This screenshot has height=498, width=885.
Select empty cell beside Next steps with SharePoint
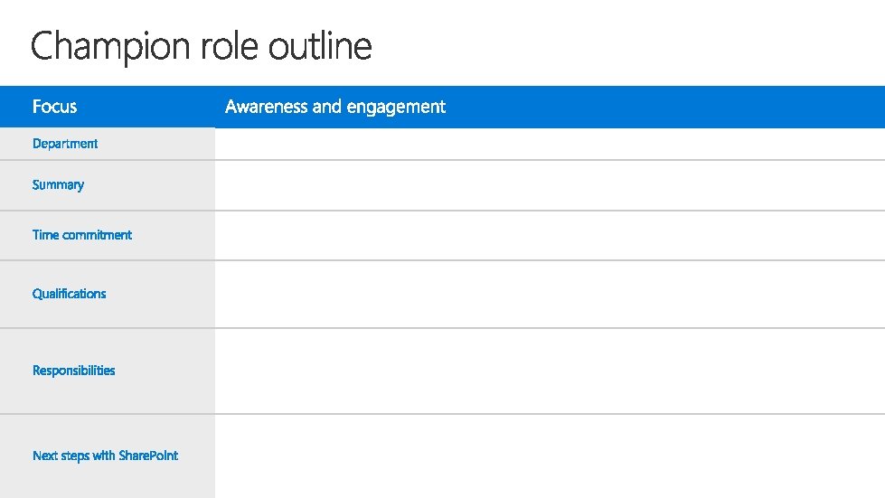click(x=550, y=456)
